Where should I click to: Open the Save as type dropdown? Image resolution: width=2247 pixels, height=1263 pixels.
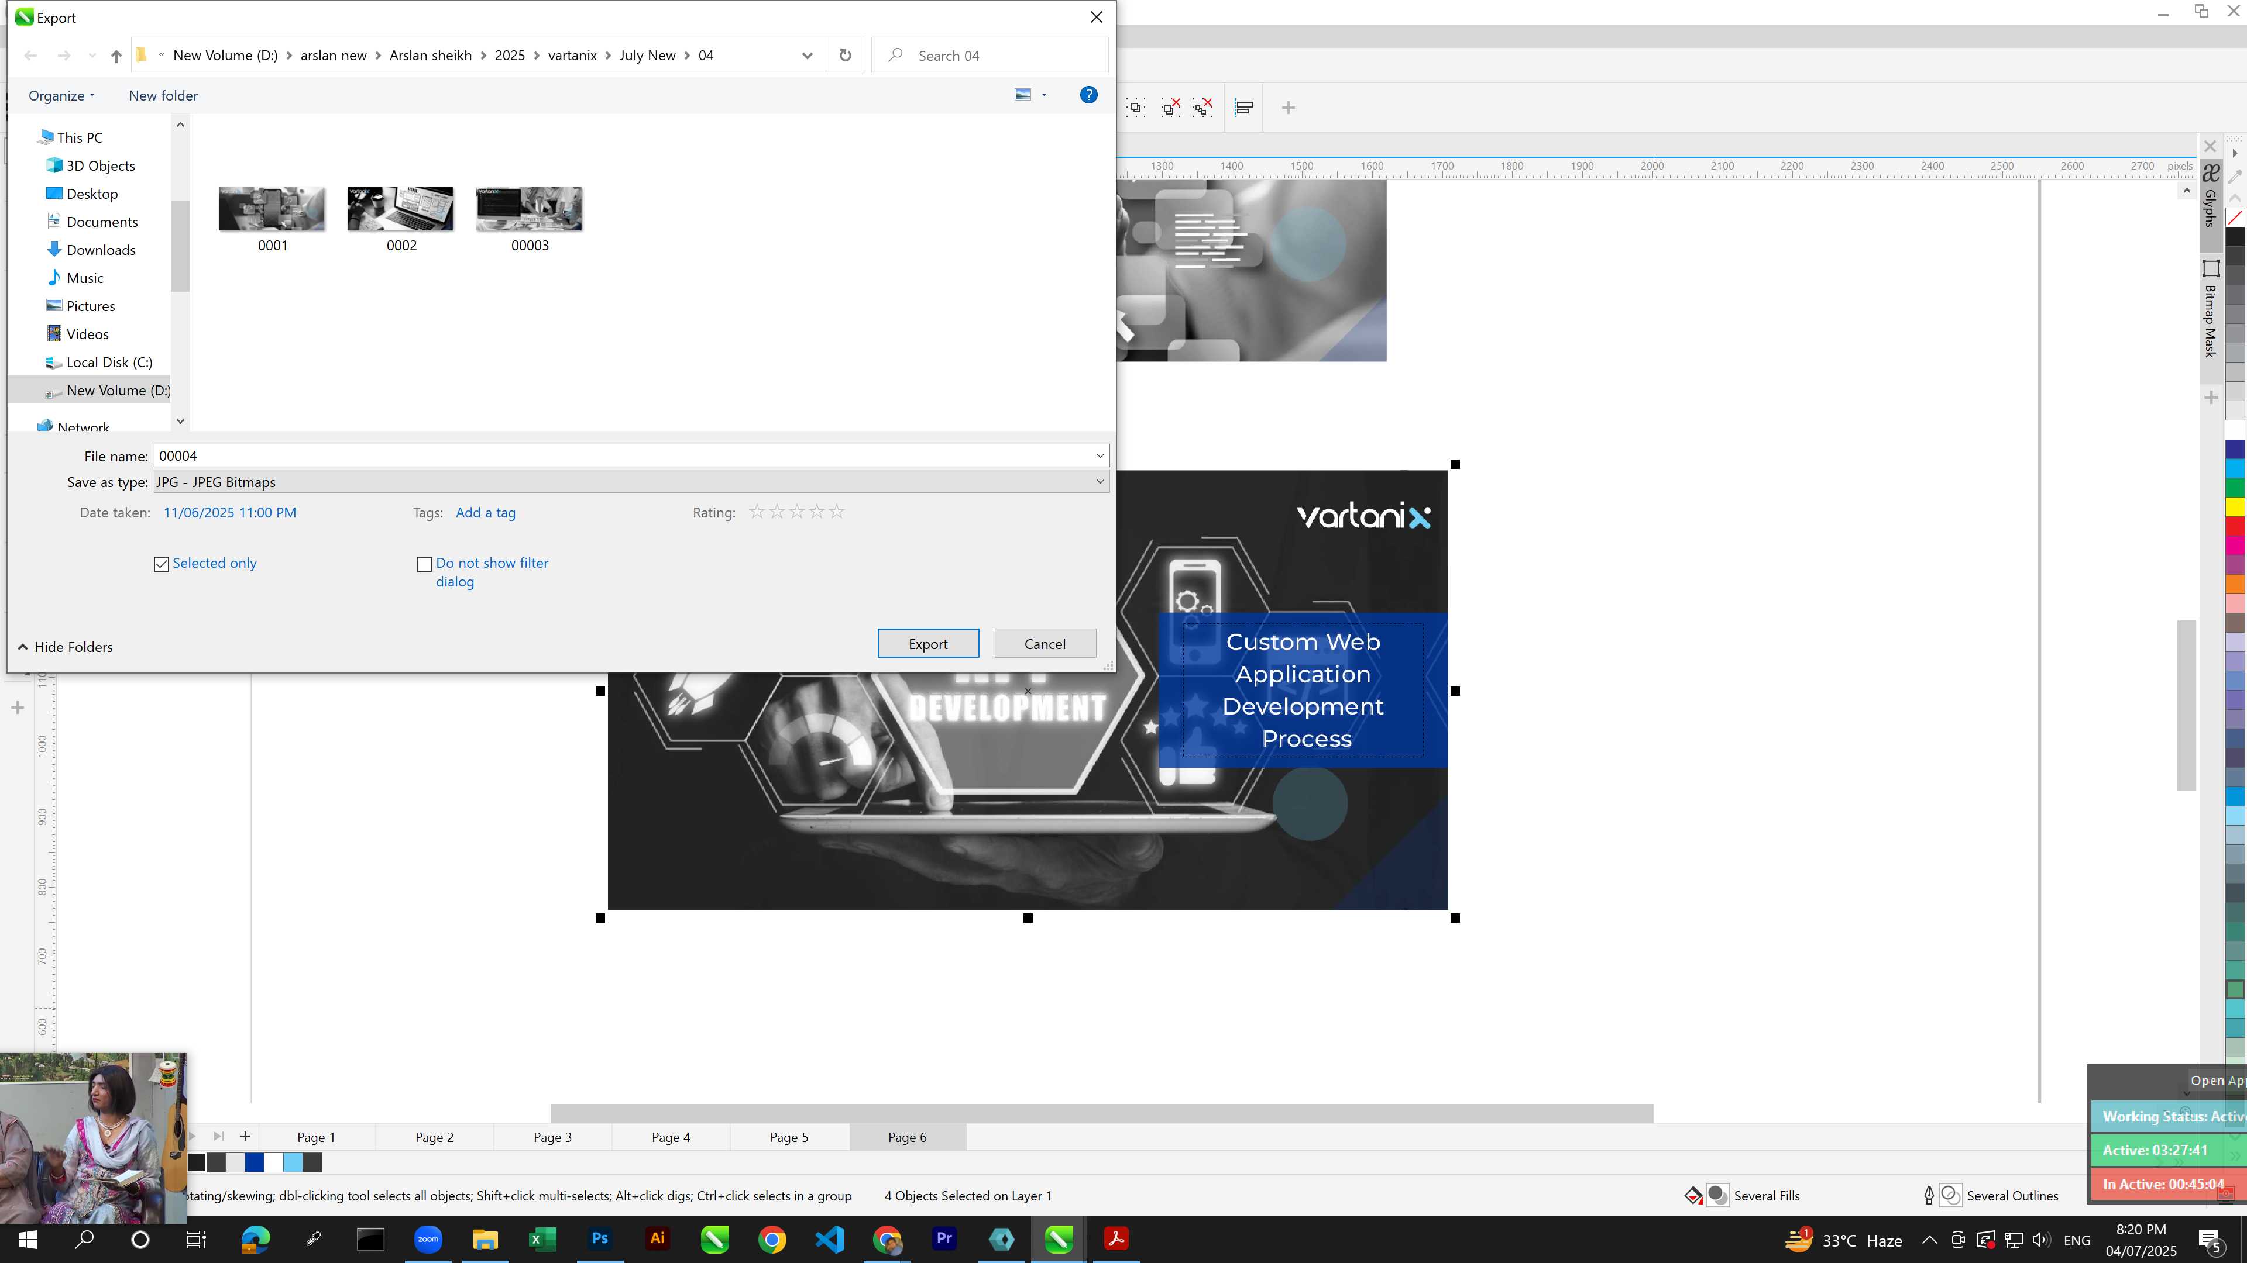1100,481
